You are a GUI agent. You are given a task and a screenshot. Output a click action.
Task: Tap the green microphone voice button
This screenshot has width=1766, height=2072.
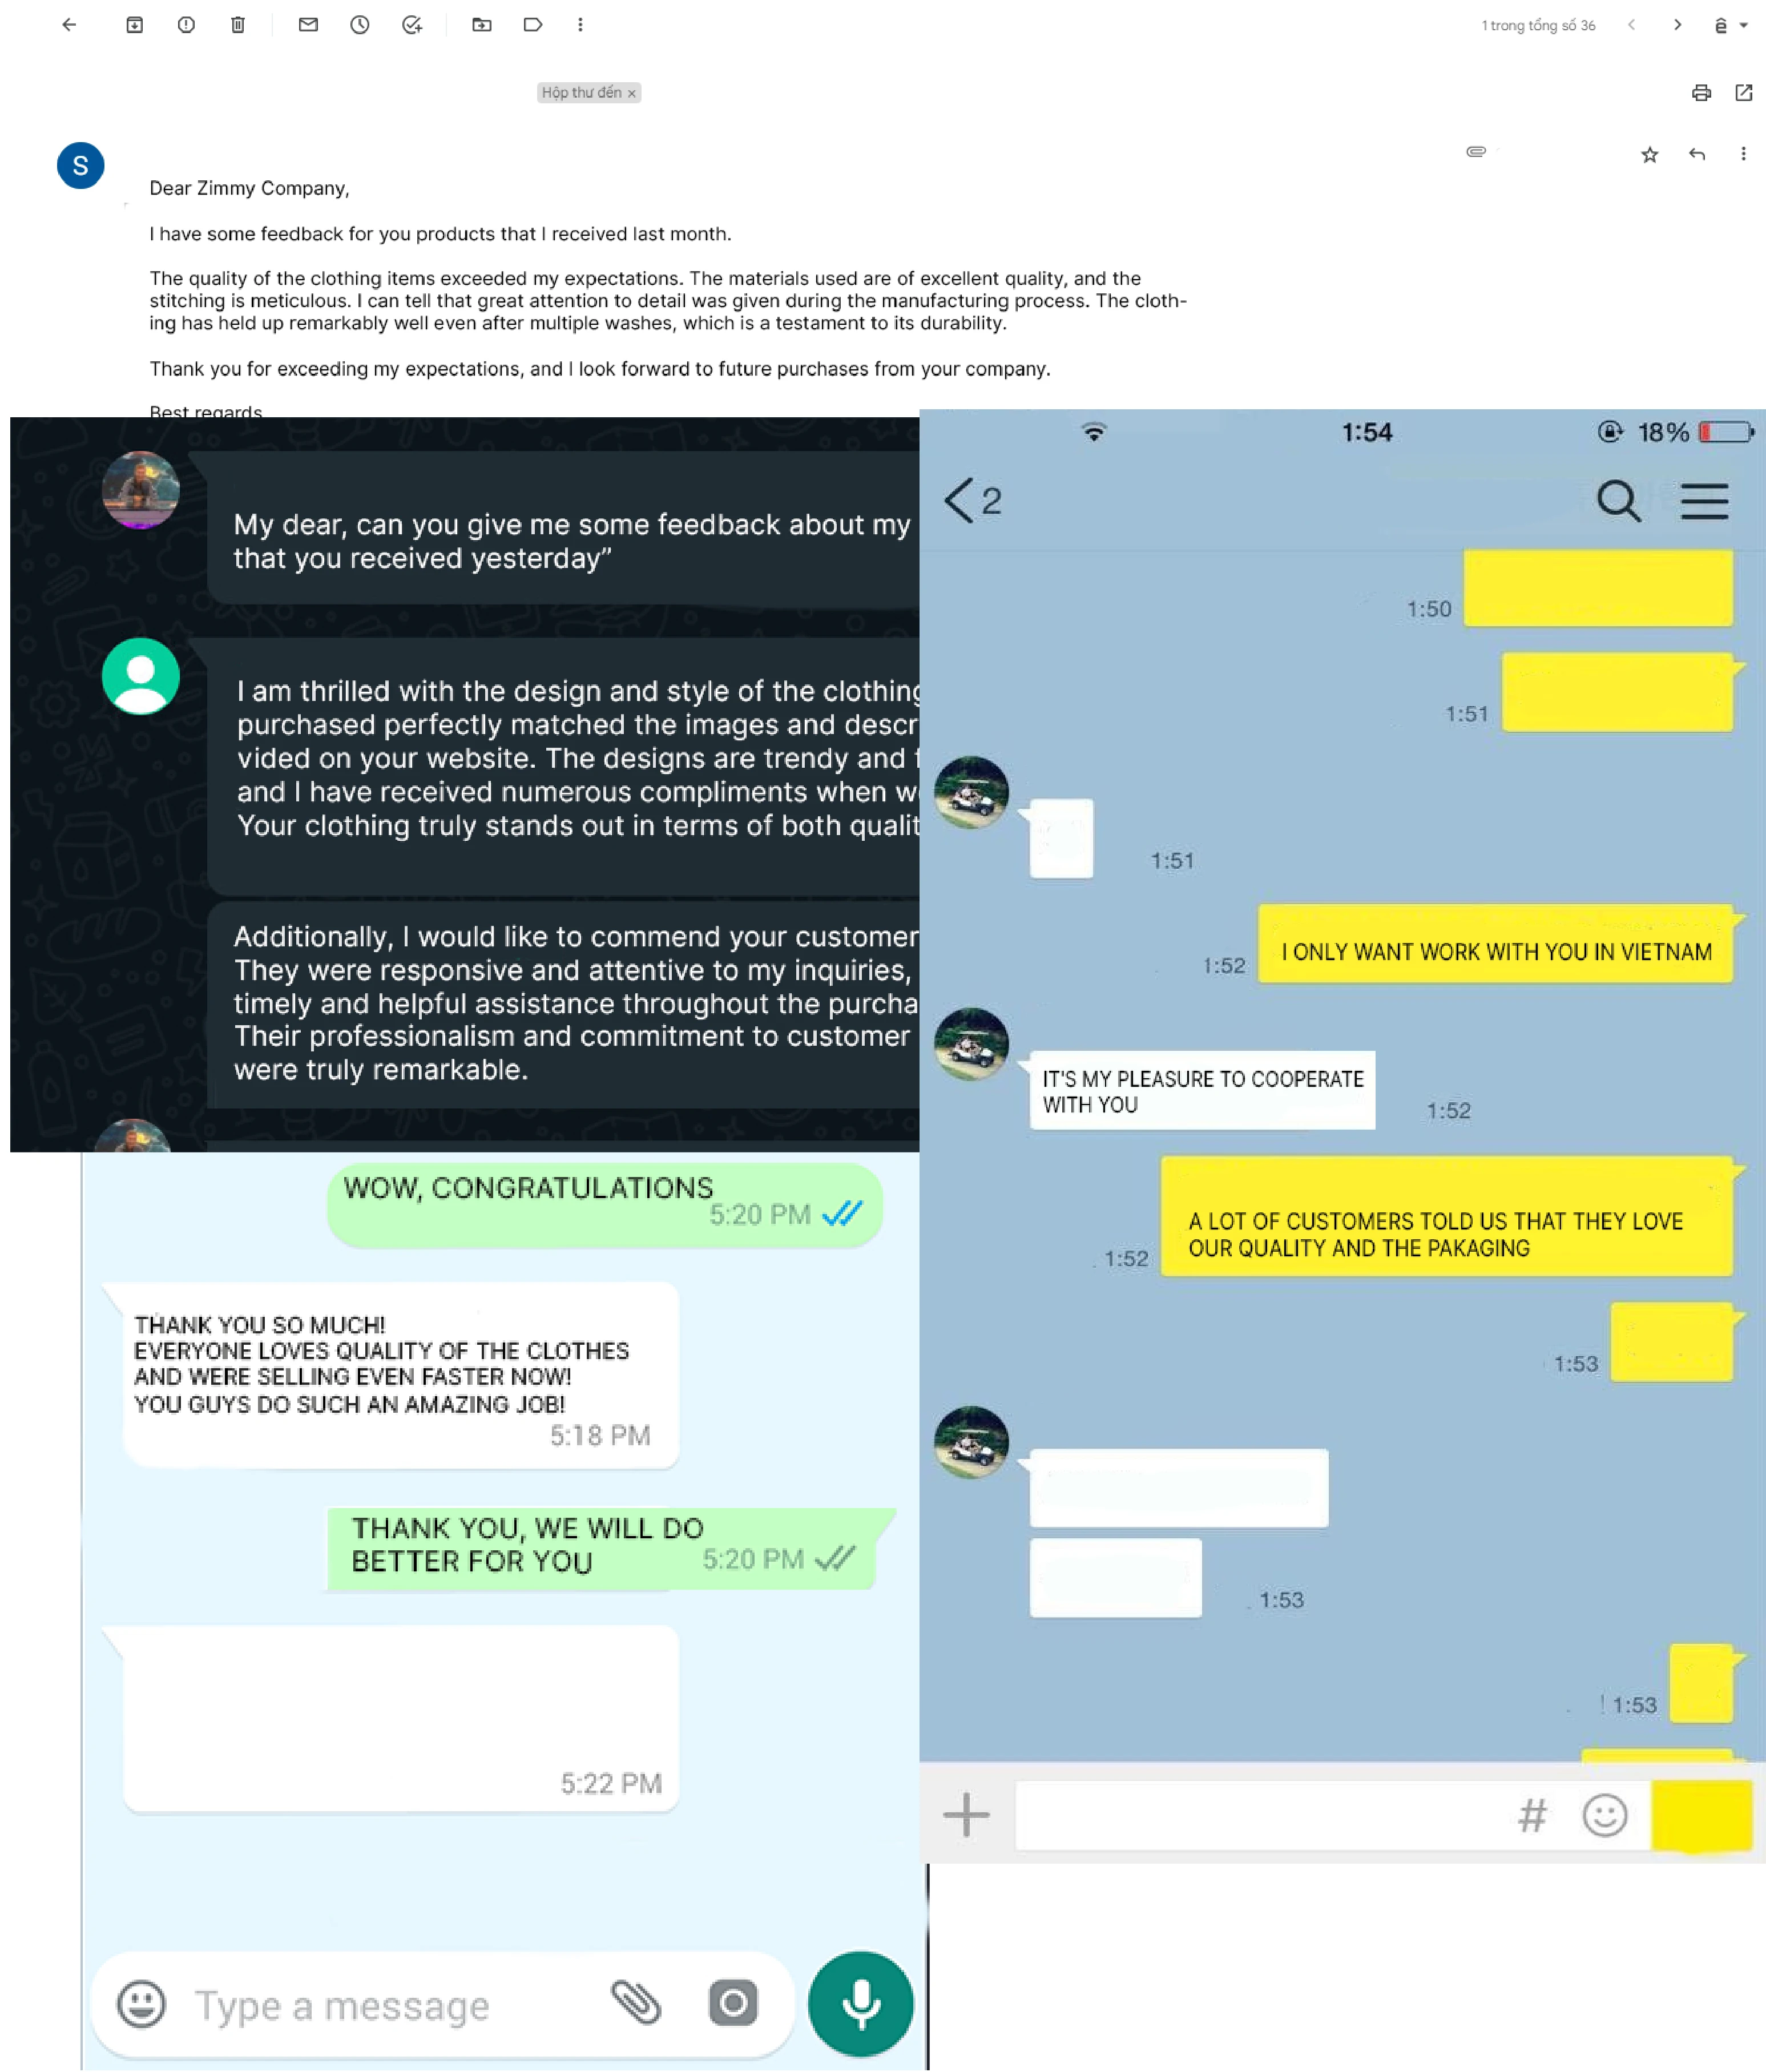pos(861,2003)
